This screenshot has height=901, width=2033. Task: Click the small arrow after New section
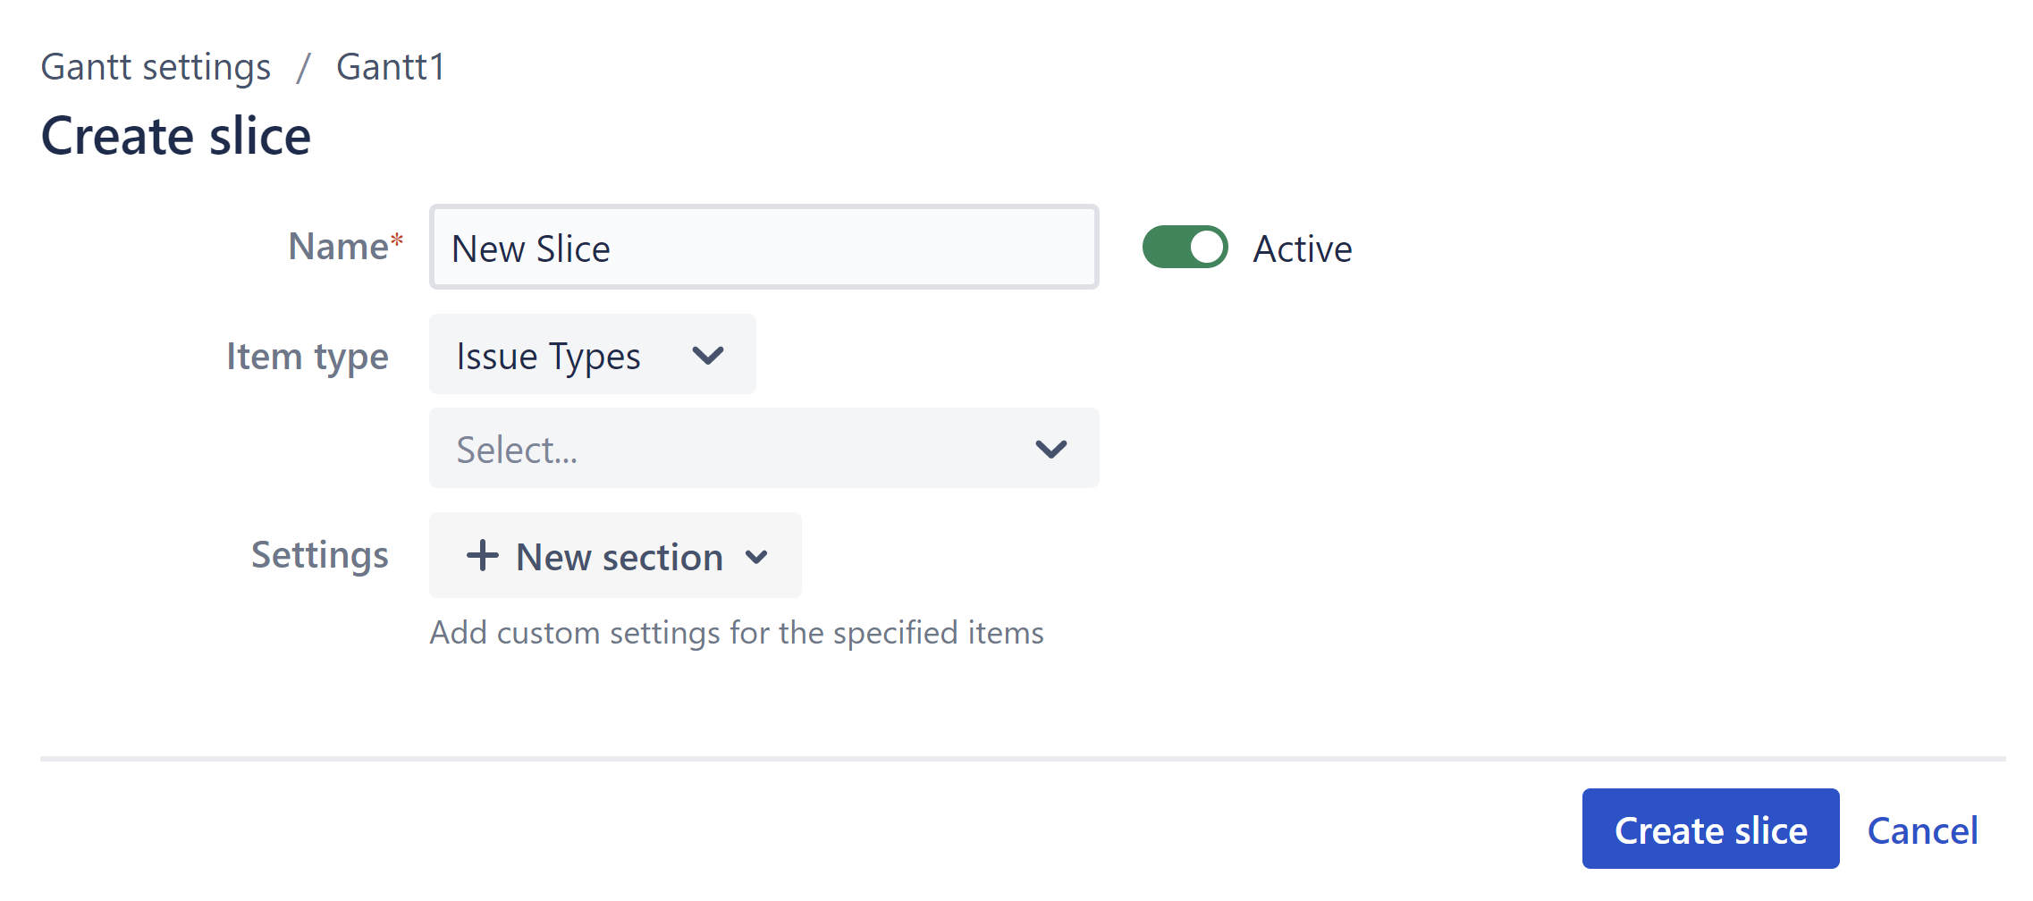[756, 558]
